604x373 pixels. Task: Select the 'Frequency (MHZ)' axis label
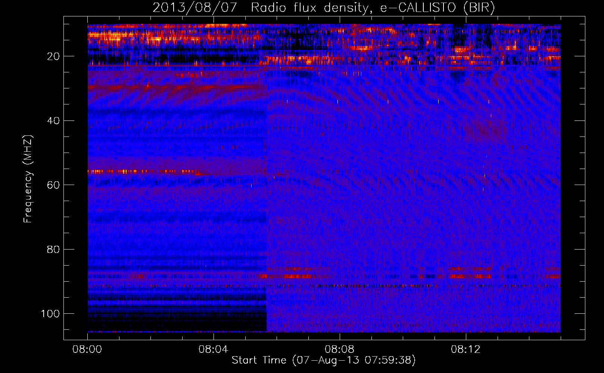pyautogui.click(x=28, y=179)
